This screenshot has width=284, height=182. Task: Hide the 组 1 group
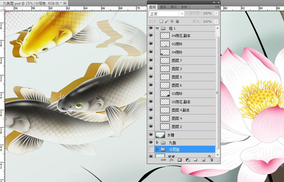(151, 28)
